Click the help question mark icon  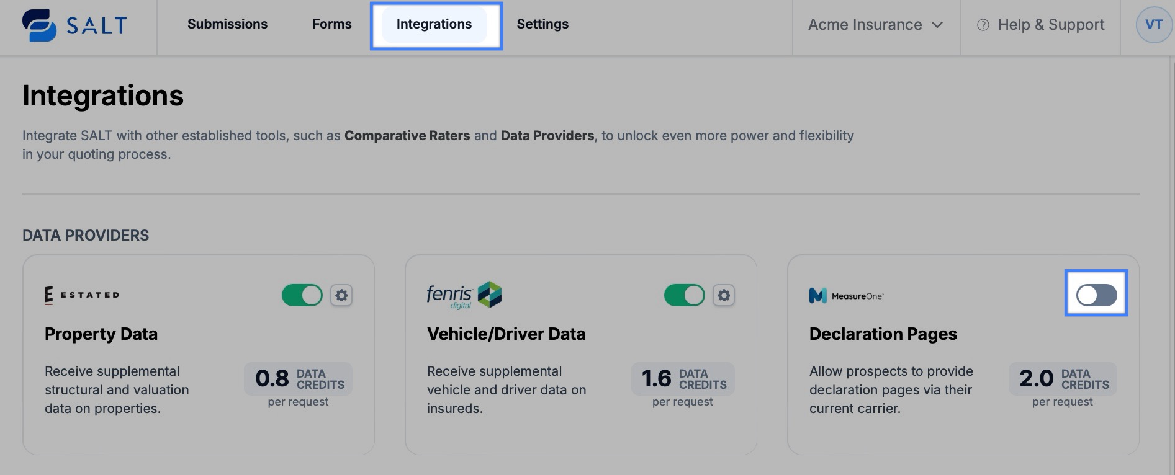(x=983, y=25)
